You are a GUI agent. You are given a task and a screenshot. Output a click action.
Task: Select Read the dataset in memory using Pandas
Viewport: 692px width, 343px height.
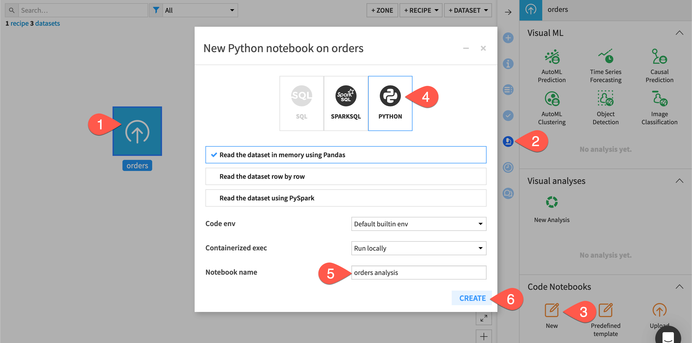point(346,154)
